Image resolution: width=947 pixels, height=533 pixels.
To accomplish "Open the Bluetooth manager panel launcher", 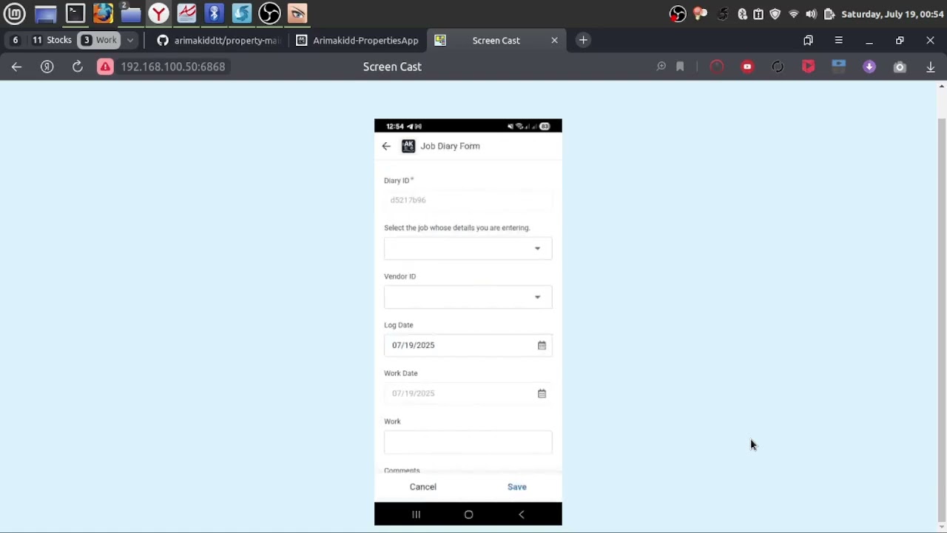I will coord(214,13).
